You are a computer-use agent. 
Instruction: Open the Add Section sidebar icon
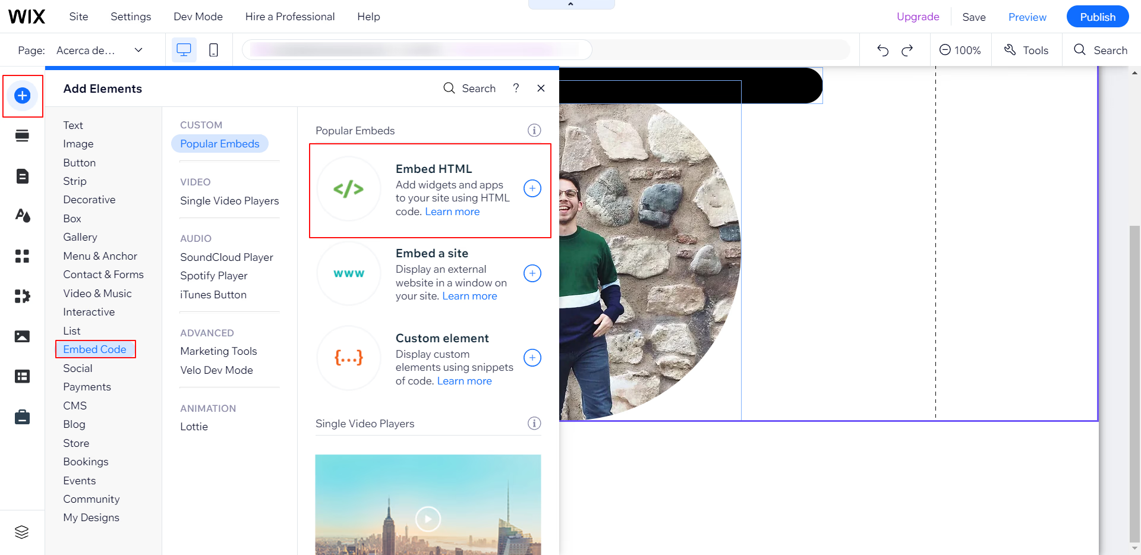[x=23, y=136]
